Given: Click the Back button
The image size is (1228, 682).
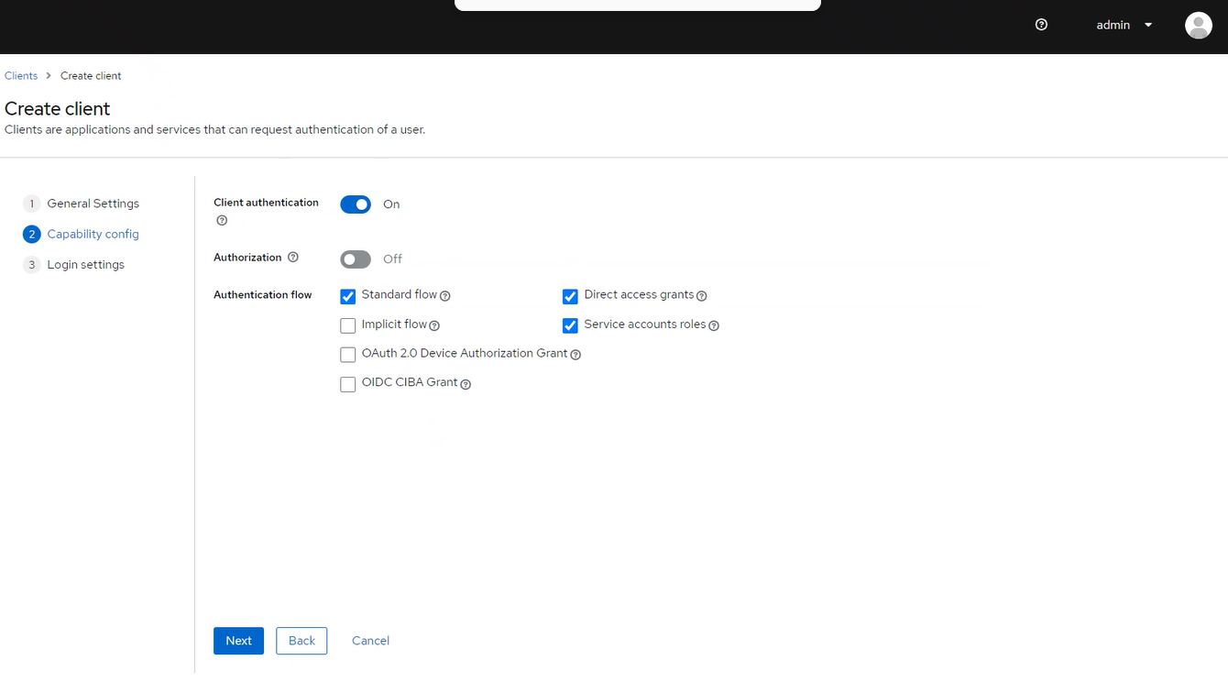Looking at the screenshot, I should click(302, 641).
